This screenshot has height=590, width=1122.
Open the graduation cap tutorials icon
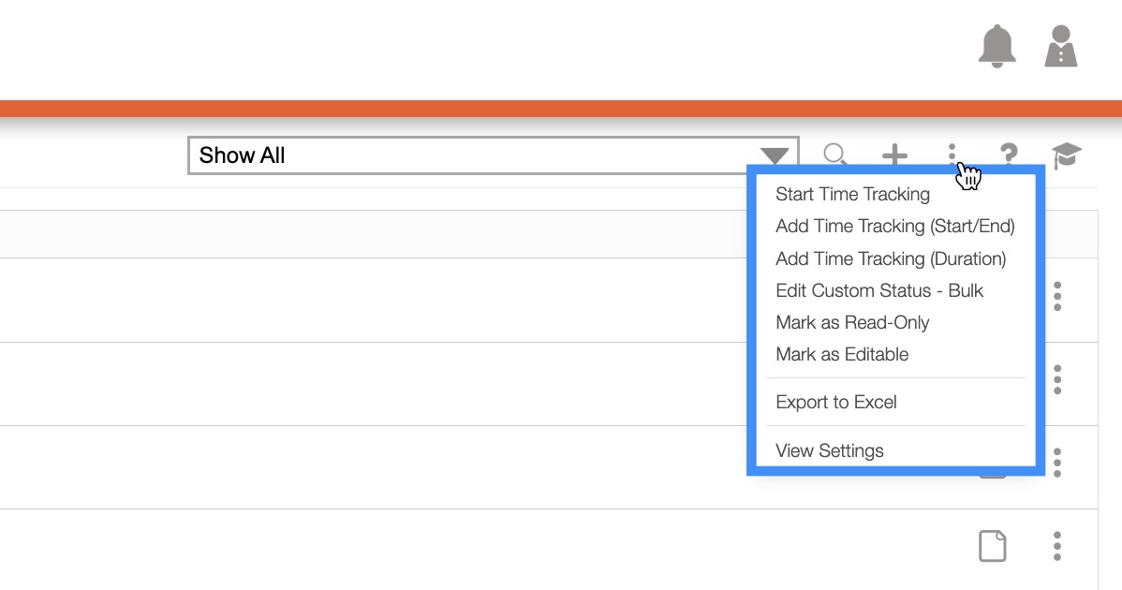[x=1066, y=155]
